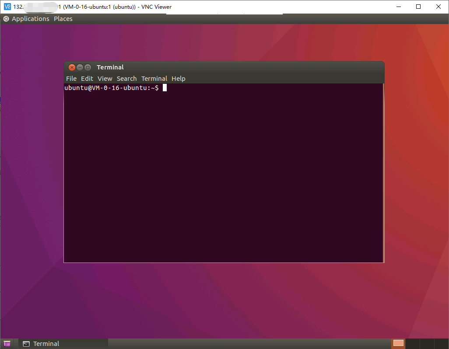449x349 pixels.
Task: Select the highlighted workspace in workspace switcher
Action: point(398,343)
